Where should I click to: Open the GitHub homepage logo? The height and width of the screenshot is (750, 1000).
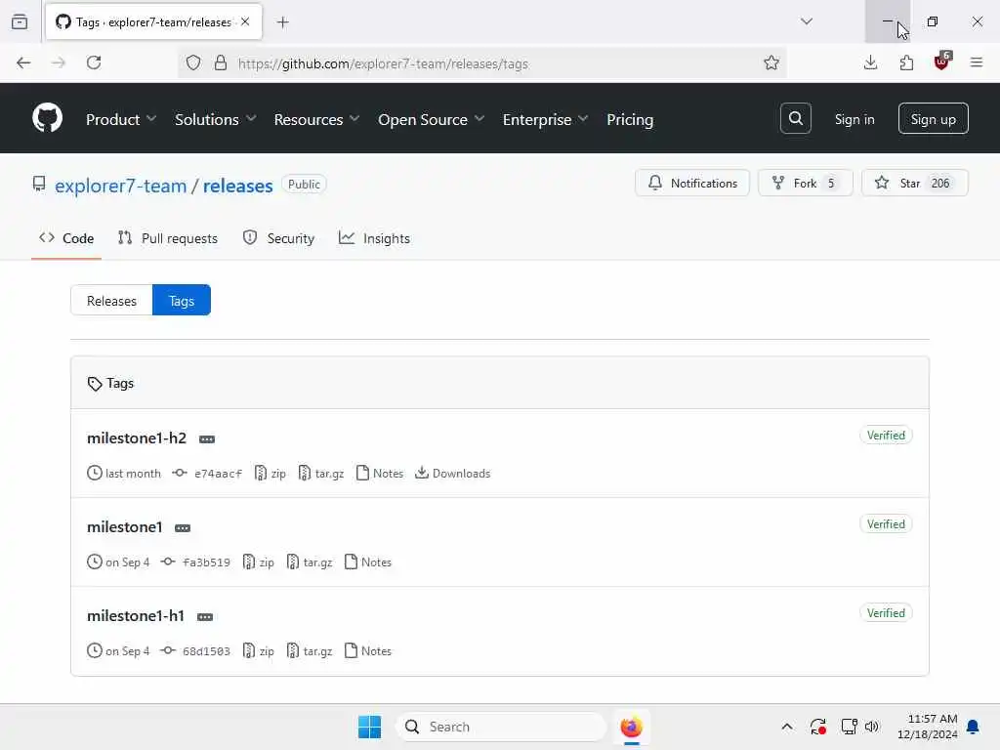click(47, 118)
